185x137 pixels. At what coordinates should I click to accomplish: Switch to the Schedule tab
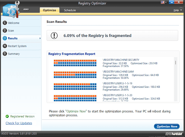70,10
